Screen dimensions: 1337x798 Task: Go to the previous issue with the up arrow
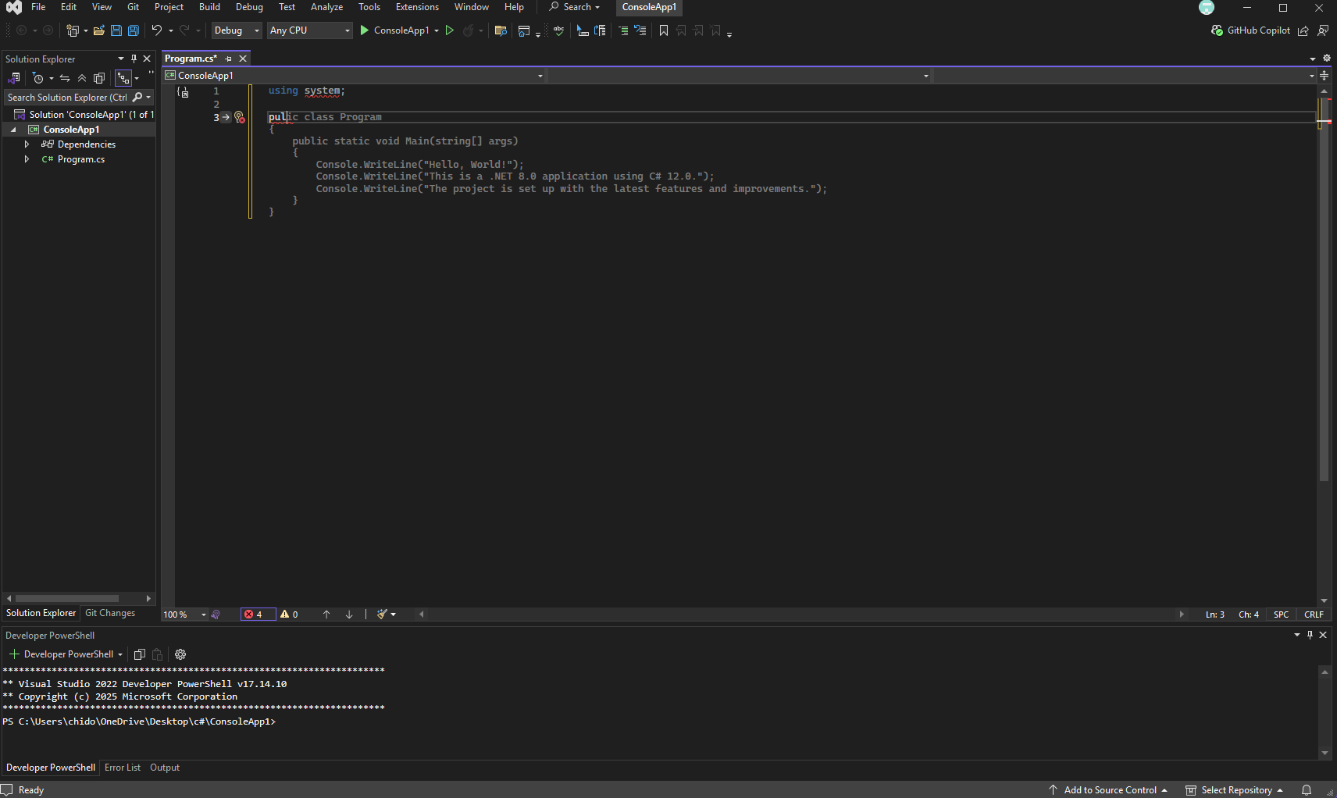(x=326, y=615)
